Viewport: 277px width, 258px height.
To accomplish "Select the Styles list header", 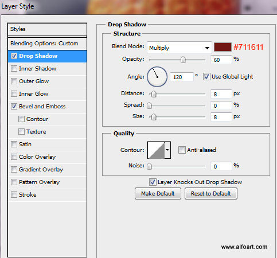I will click(x=48, y=29).
